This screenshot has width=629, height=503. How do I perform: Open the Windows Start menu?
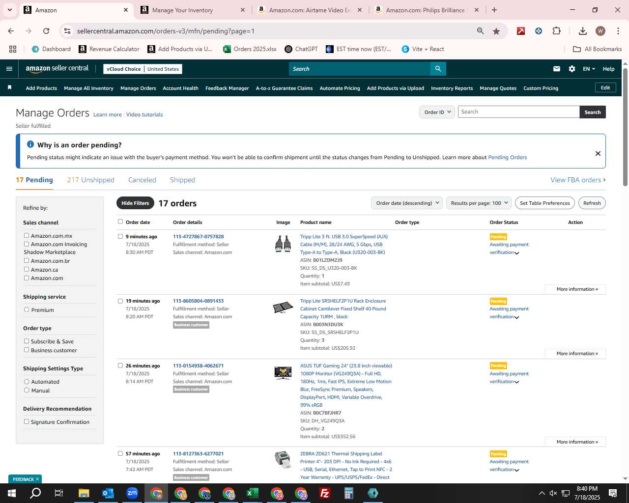(x=11, y=493)
